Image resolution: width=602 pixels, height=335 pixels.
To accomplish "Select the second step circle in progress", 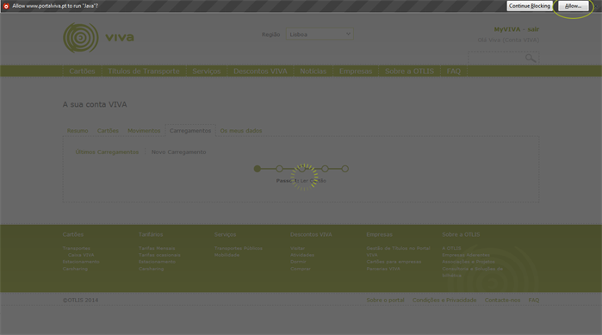I will (x=280, y=169).
